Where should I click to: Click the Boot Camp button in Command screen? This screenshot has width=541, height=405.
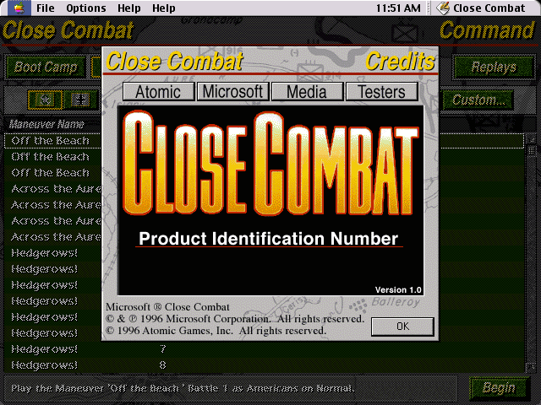(x=46, y=67)
